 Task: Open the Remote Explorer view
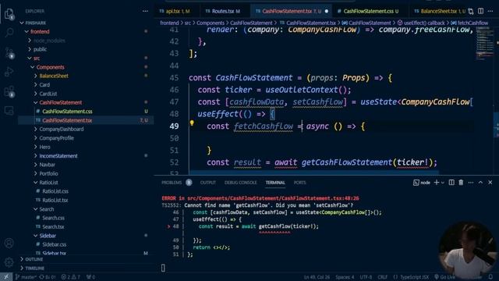coord(9,111)
